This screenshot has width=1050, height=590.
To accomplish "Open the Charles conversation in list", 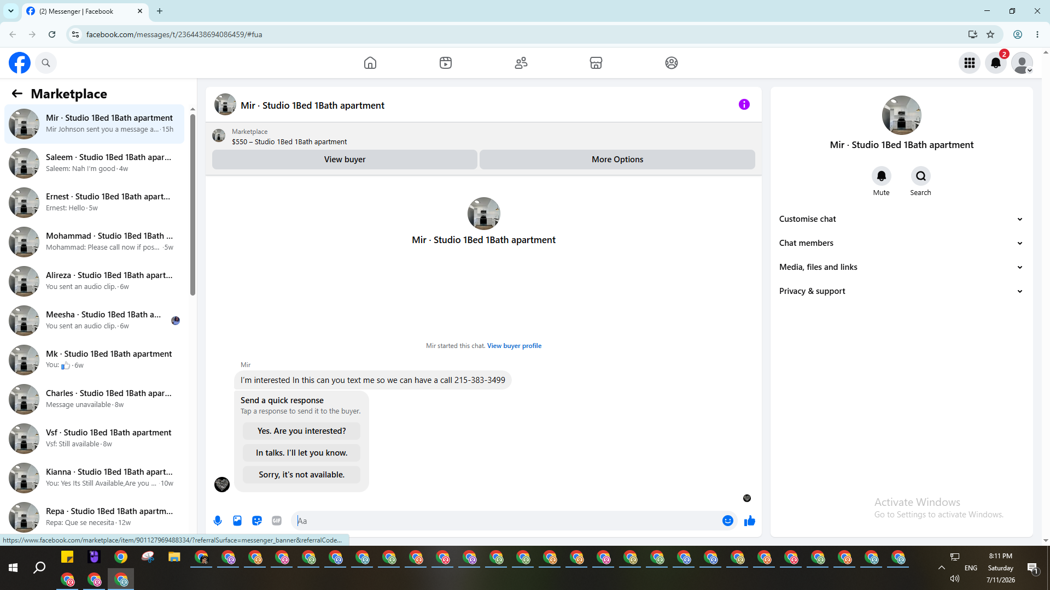I will [95, 399].
